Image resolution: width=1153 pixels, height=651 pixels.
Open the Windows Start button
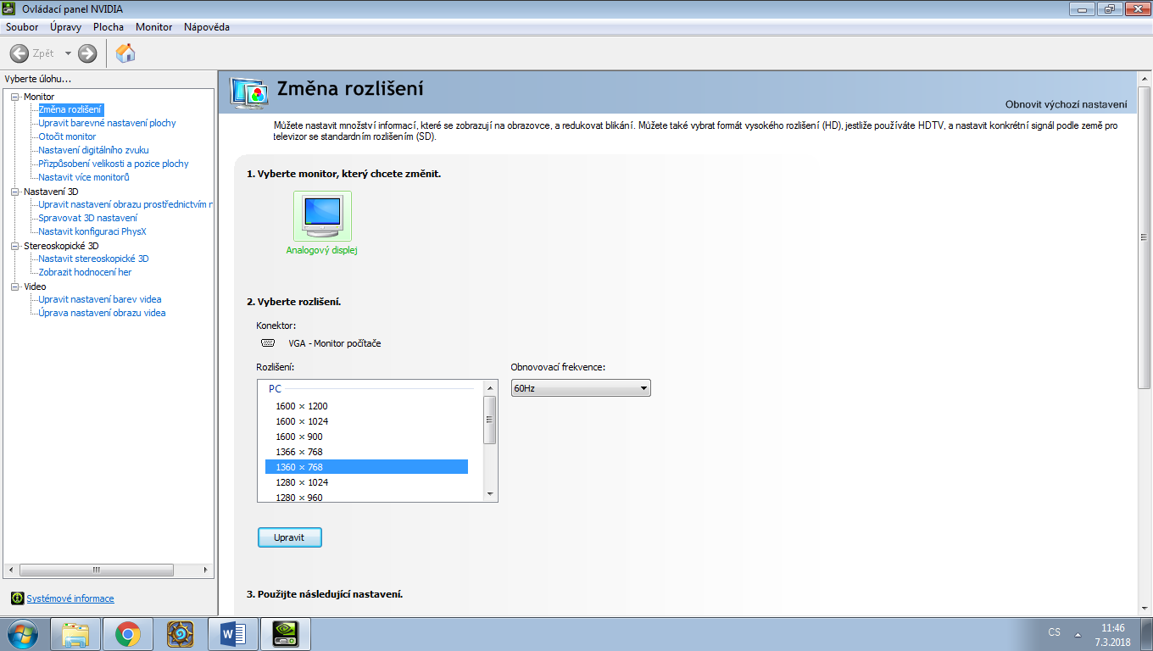point(22,633)
